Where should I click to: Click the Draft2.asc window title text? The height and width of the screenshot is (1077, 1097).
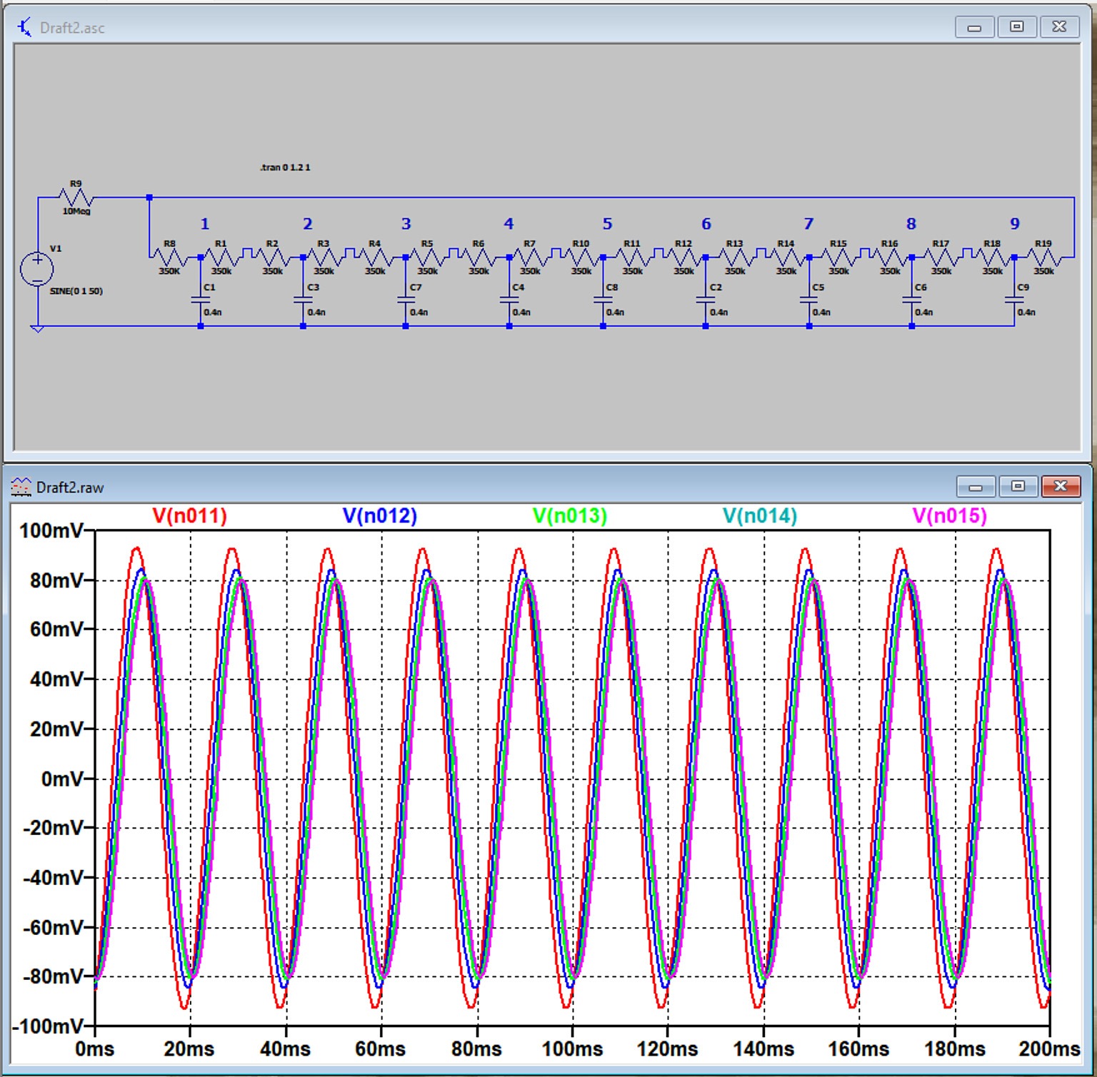(72, 28)
